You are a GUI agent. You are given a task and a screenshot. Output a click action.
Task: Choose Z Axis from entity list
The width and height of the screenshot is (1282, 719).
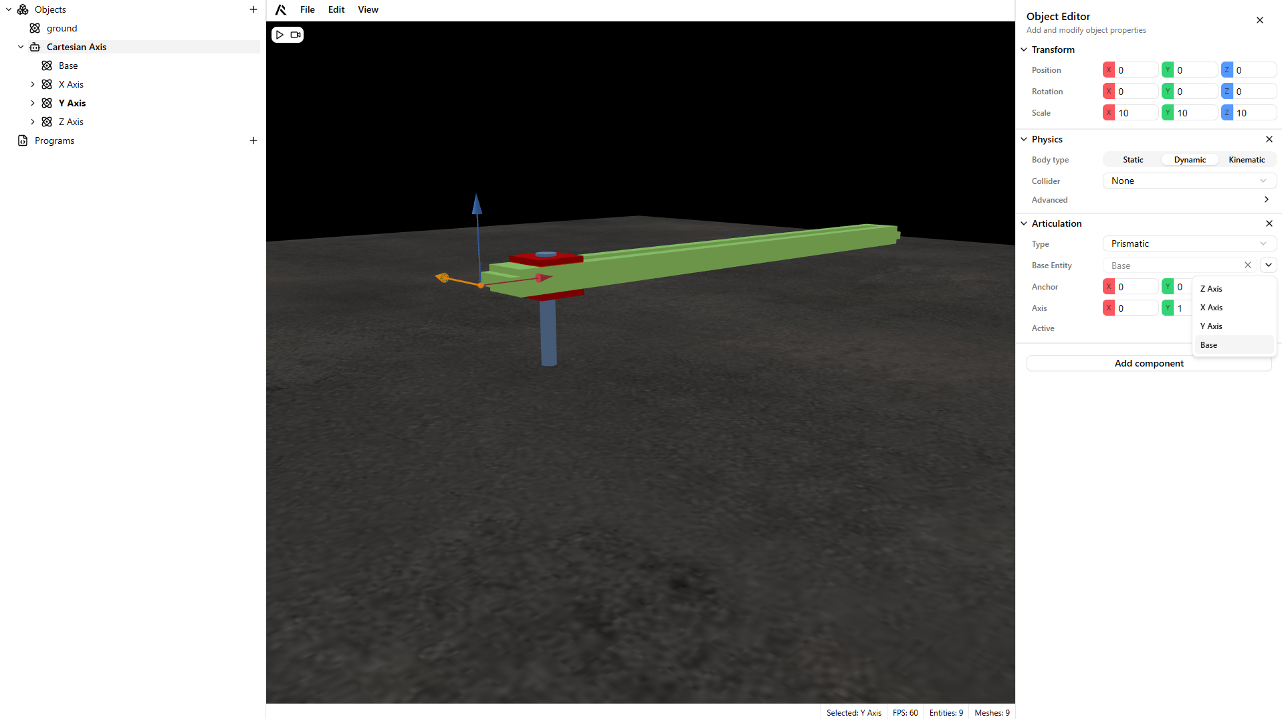1211,289
